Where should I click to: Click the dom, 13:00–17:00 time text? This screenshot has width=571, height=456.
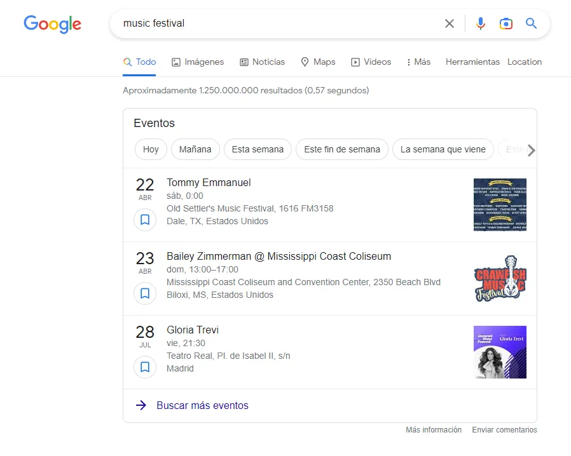tap(202, 269)
